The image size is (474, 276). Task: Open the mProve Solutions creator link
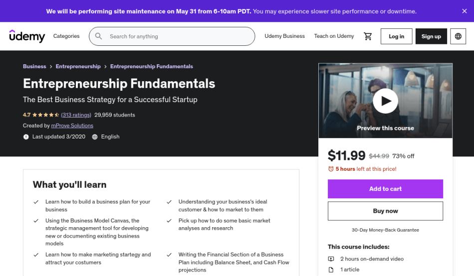(72, 126)
